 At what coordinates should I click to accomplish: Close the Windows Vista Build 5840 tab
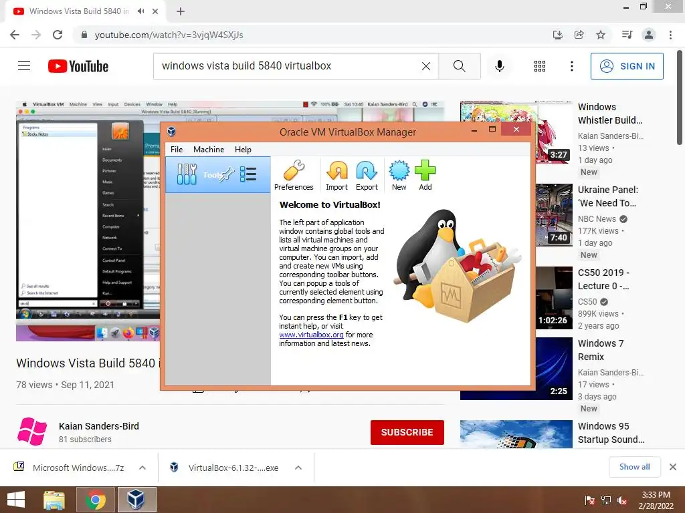tap(155, 11)
